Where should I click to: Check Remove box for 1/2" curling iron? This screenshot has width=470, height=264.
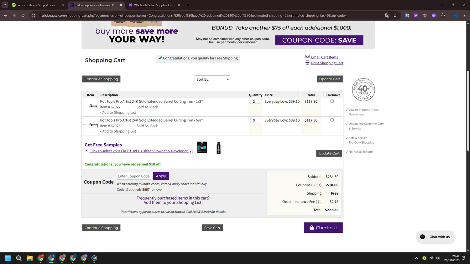(x=332, y=101)
